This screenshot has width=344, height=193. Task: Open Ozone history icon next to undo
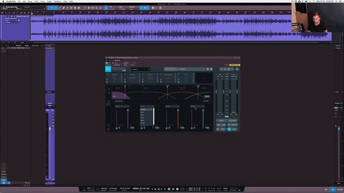225,69
